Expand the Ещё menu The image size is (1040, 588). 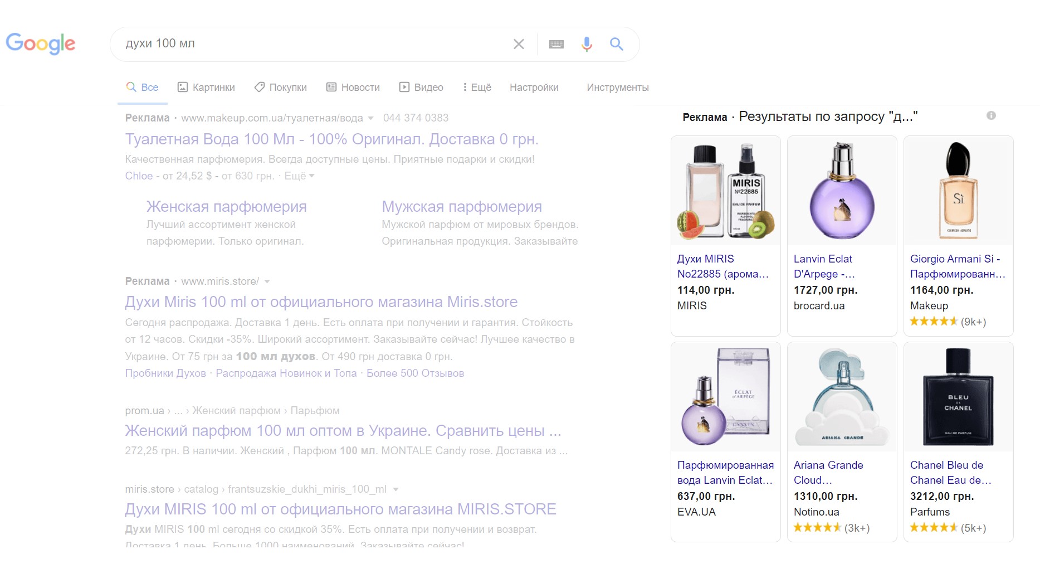(477, 88)
